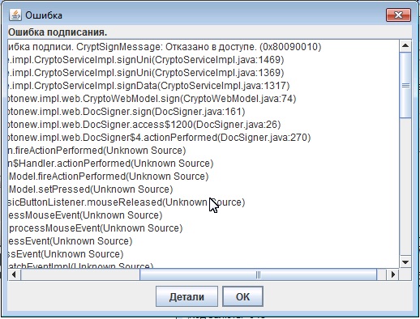This screenshot has height=319, width=420.
Task: Click vertical scrollbar up arrow
Action: tap(405, 46)
